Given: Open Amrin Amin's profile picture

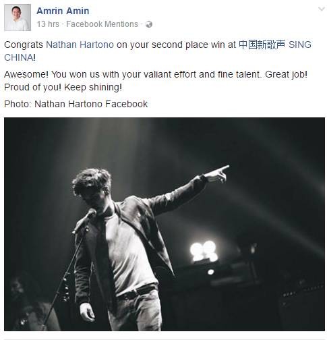Looking at the screenshot, I should tap(18, 18).
